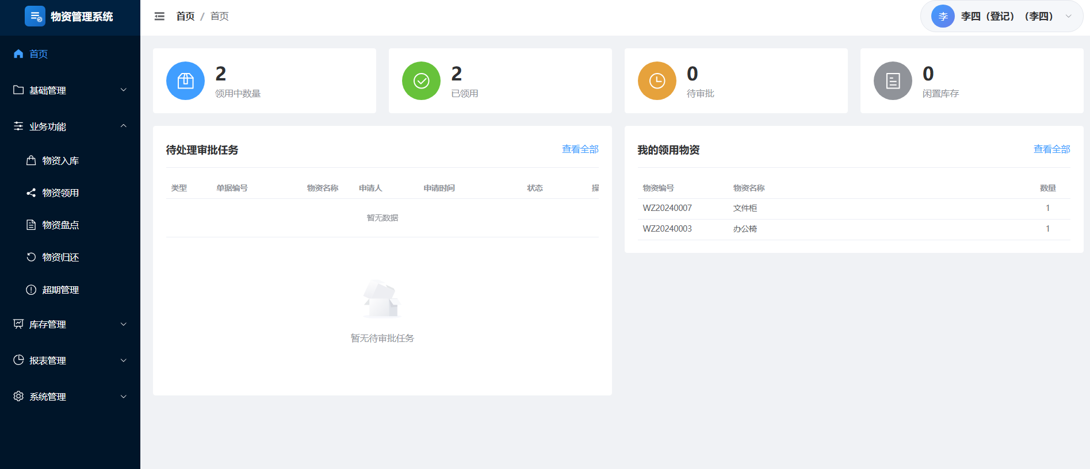Click the 单据编号 column header
The image size is (1090, 469).
(x=232, y=188)
